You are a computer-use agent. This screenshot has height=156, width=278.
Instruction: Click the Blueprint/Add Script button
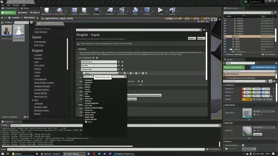coord(264,68)
